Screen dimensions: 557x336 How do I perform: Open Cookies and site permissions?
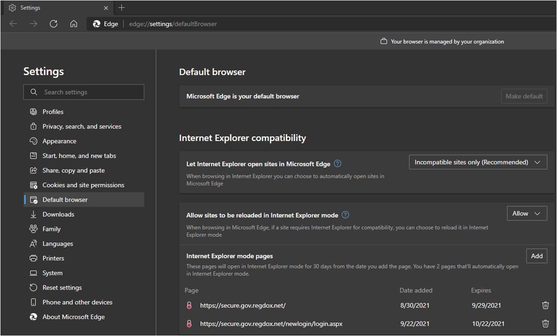[x=84, y=185]
